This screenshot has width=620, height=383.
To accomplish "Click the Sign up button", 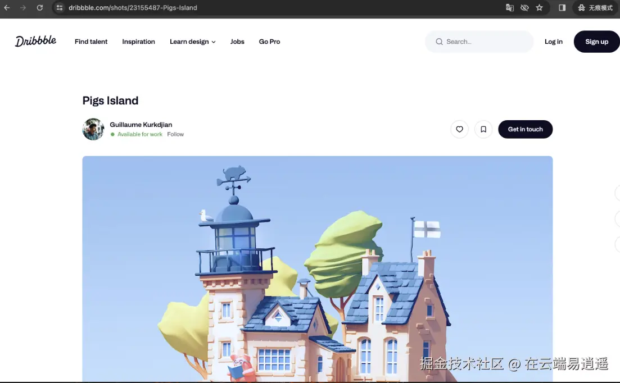I will click(596, 42).
